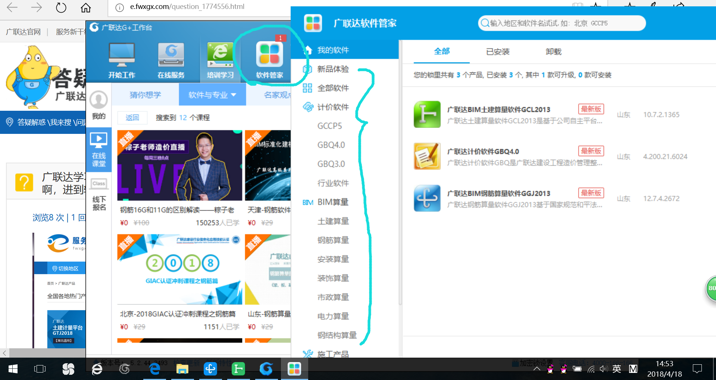Screen dimensions: 716x380
Task: Open Windows Start menu
Action: click(13, 369)
